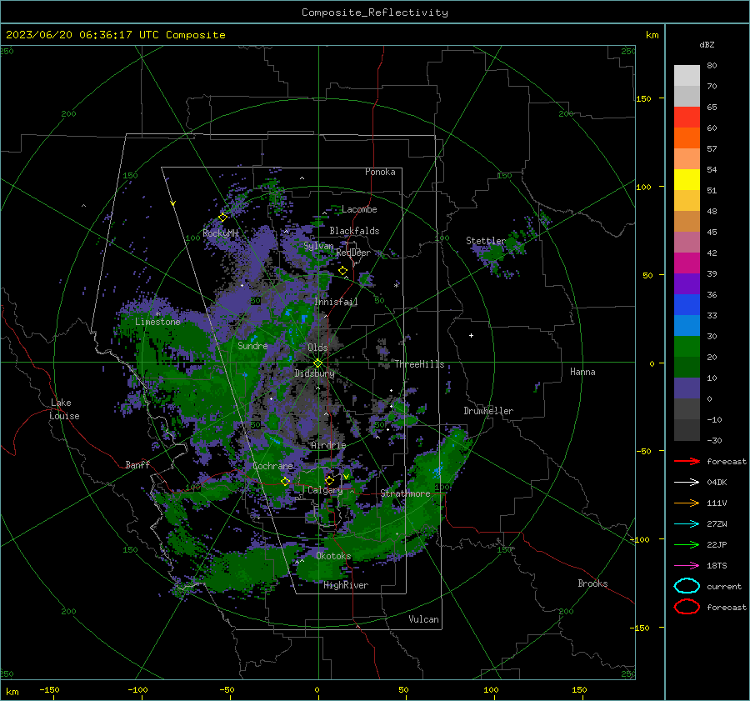Viewport: 750px width, 701px height.
Task: Click the Stettler city label
Action: 486,241
